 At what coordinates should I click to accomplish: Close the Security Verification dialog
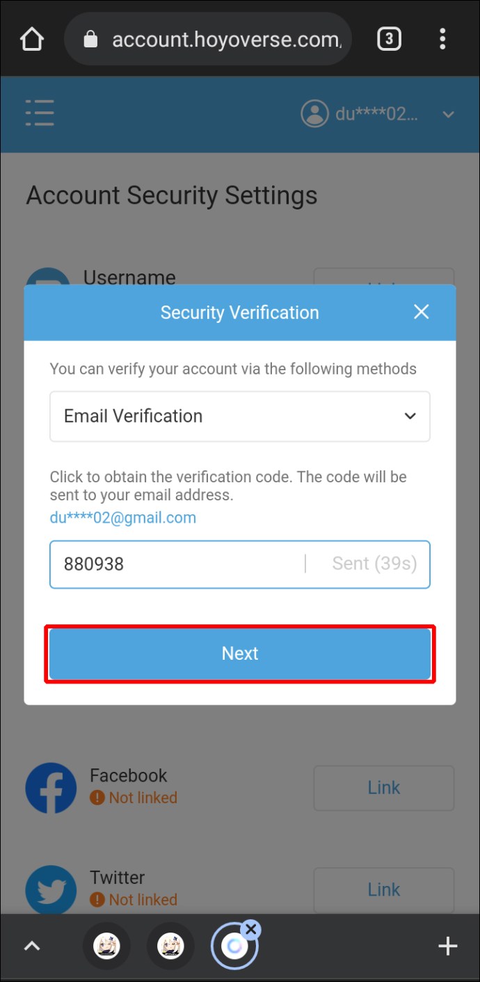pos(421,312)
